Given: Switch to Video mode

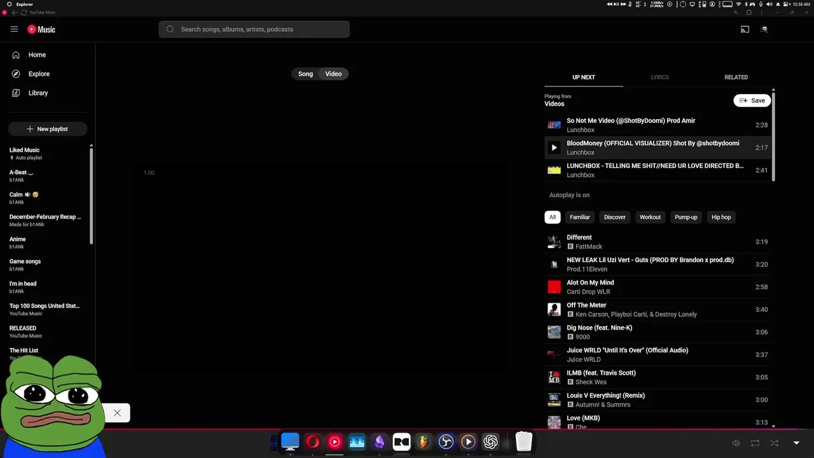Looking at the screenshot, I should click(x=333, y=74).
